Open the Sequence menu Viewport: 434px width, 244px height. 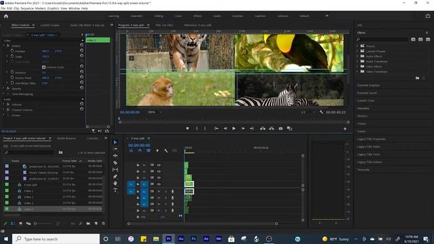pyautogui.click(x=27, y=8)
